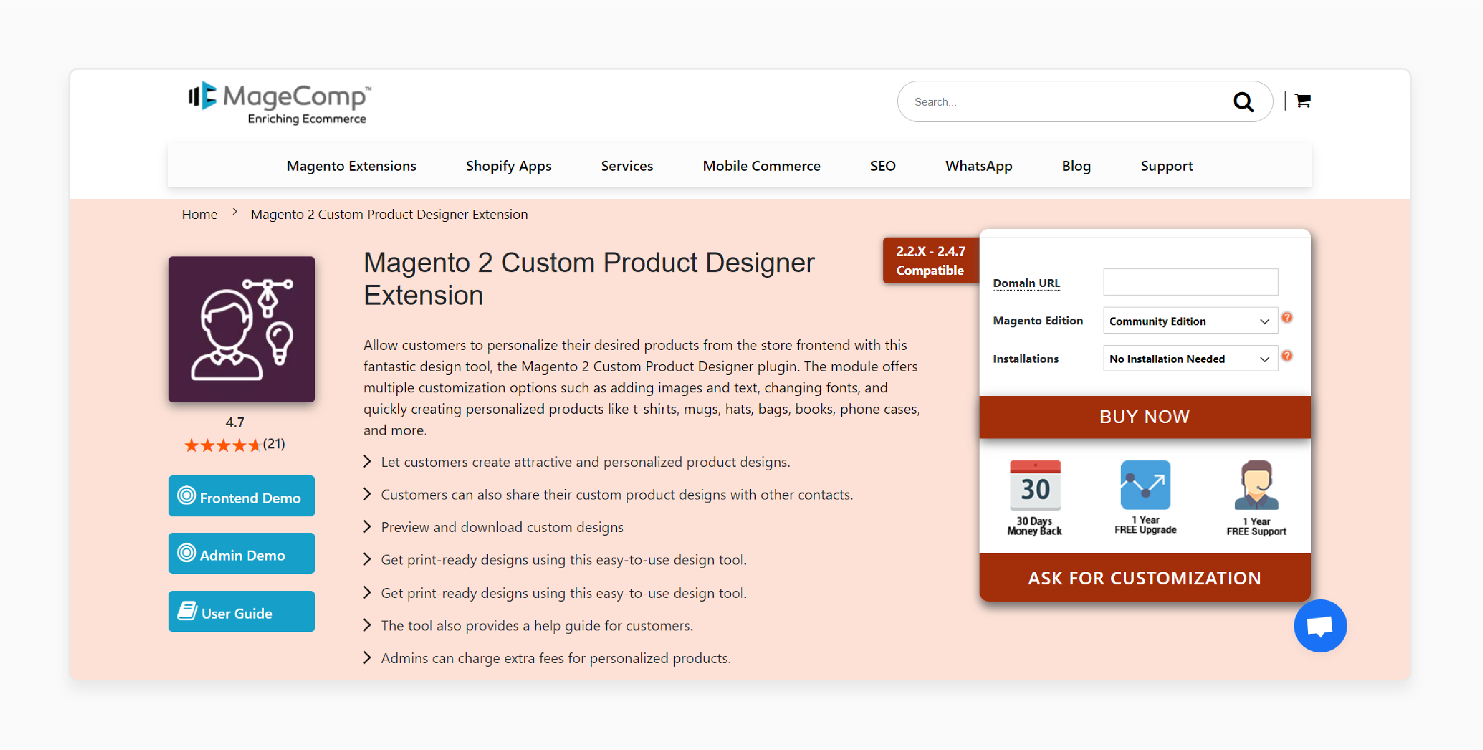The height and width of the screenshot is (750, 1483).
Task: Click the Frontend Demo button
Action: tap(241, 496)
